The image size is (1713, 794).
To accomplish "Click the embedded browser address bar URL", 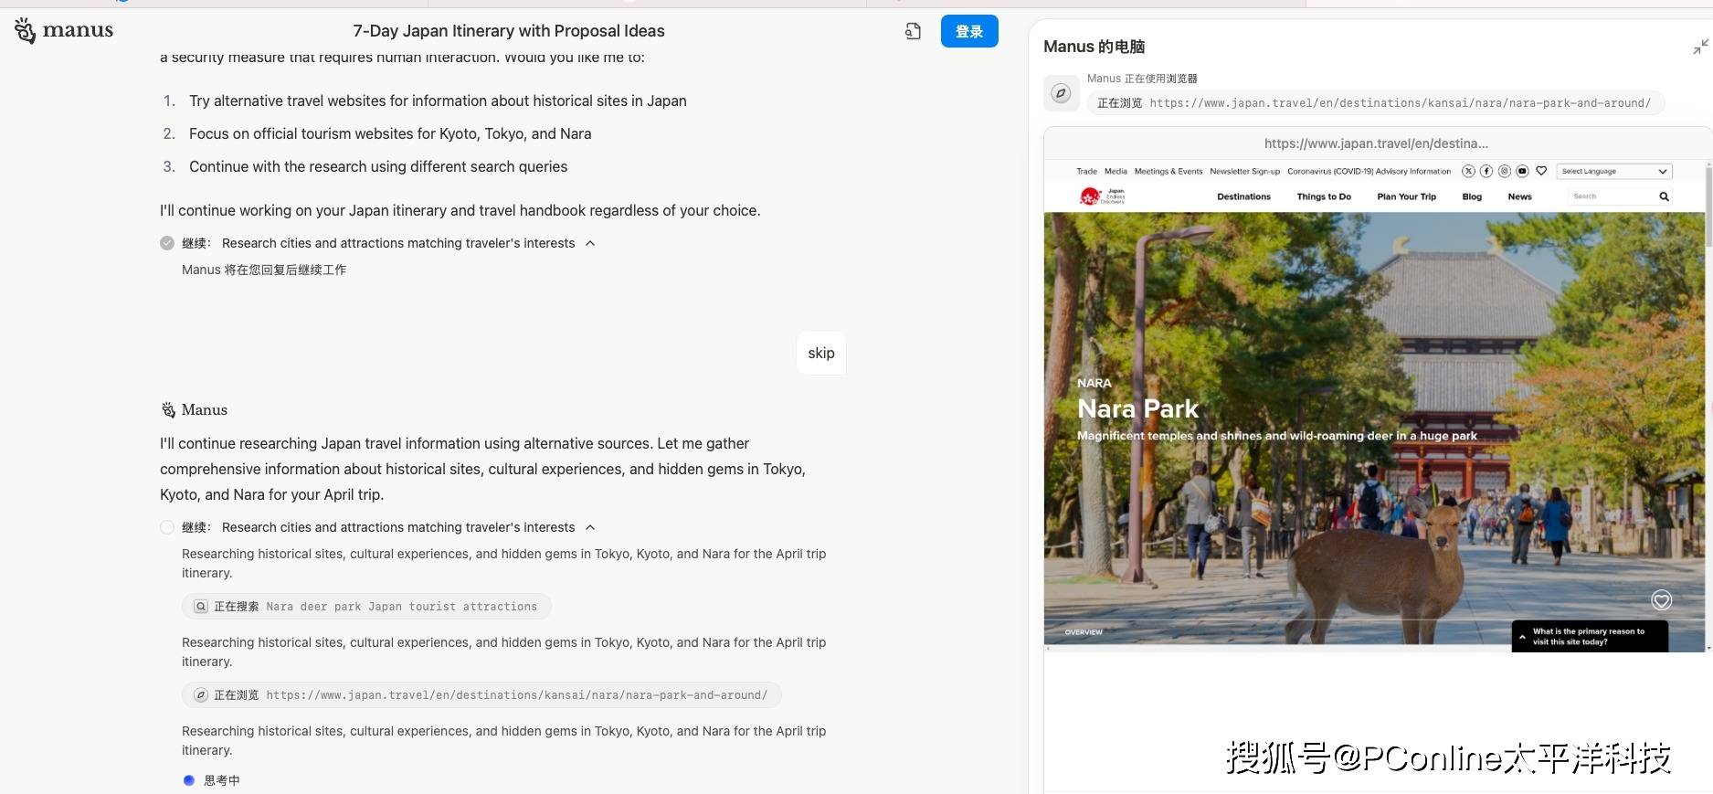I will [1376, 143].
